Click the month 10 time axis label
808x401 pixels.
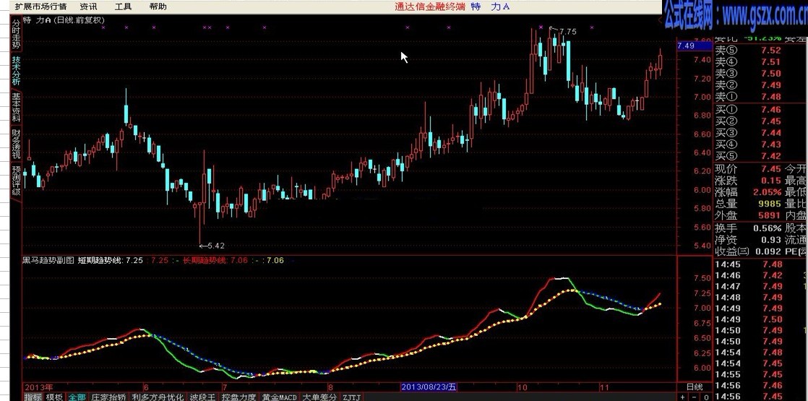tap(523, 387)
